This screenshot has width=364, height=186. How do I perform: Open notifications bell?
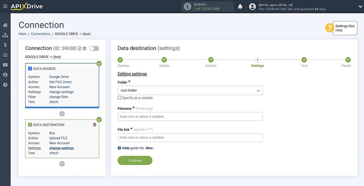240,7
